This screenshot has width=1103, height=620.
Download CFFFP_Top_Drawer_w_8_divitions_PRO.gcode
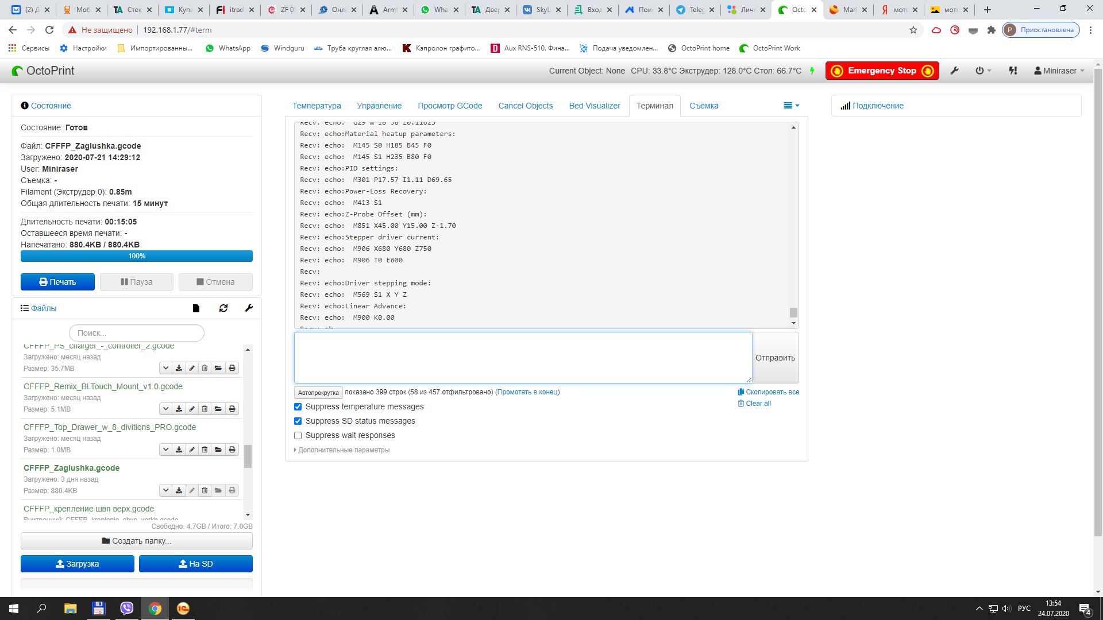179,449
